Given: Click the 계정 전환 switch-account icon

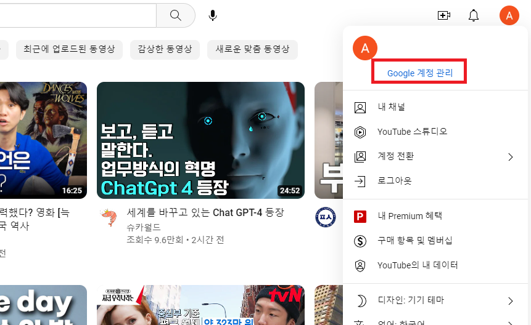Looking at the screenshot, I should point(360,157).
